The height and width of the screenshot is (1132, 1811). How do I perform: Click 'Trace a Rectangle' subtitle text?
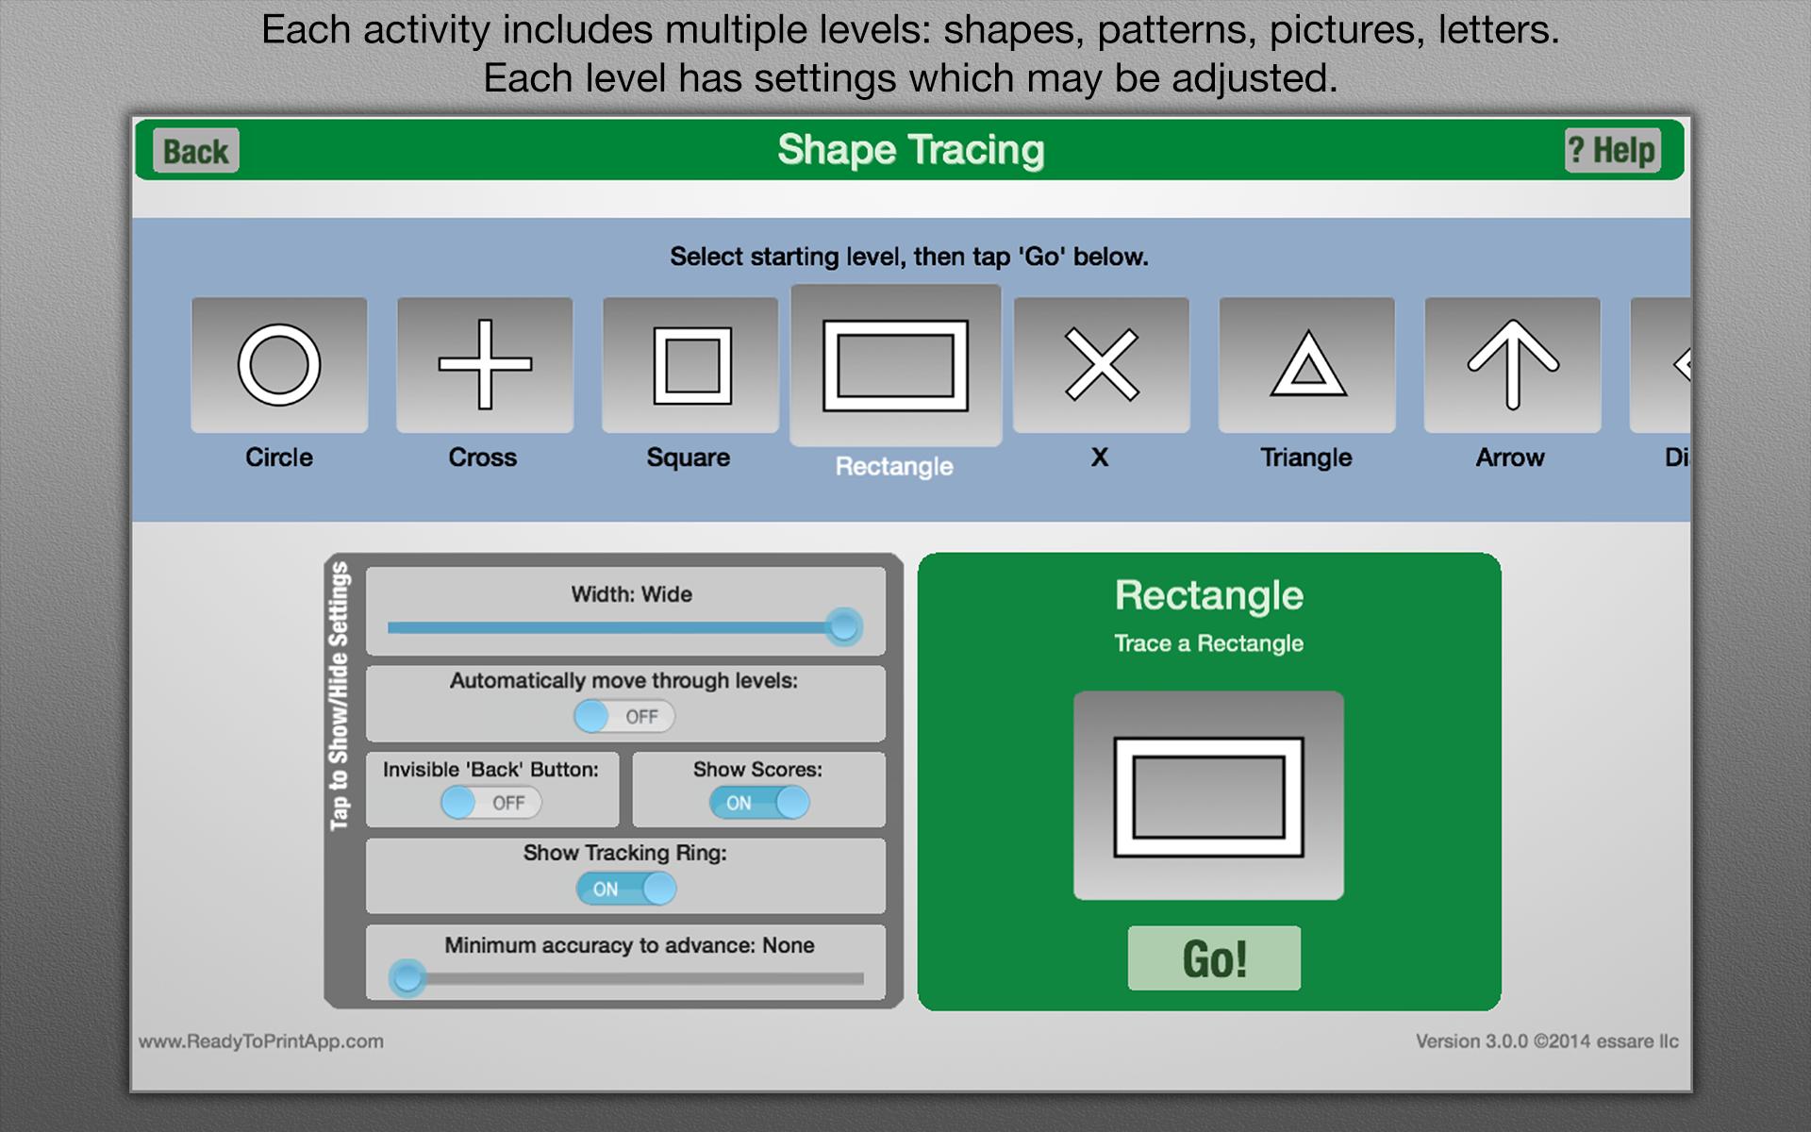tap(1208, 643)
